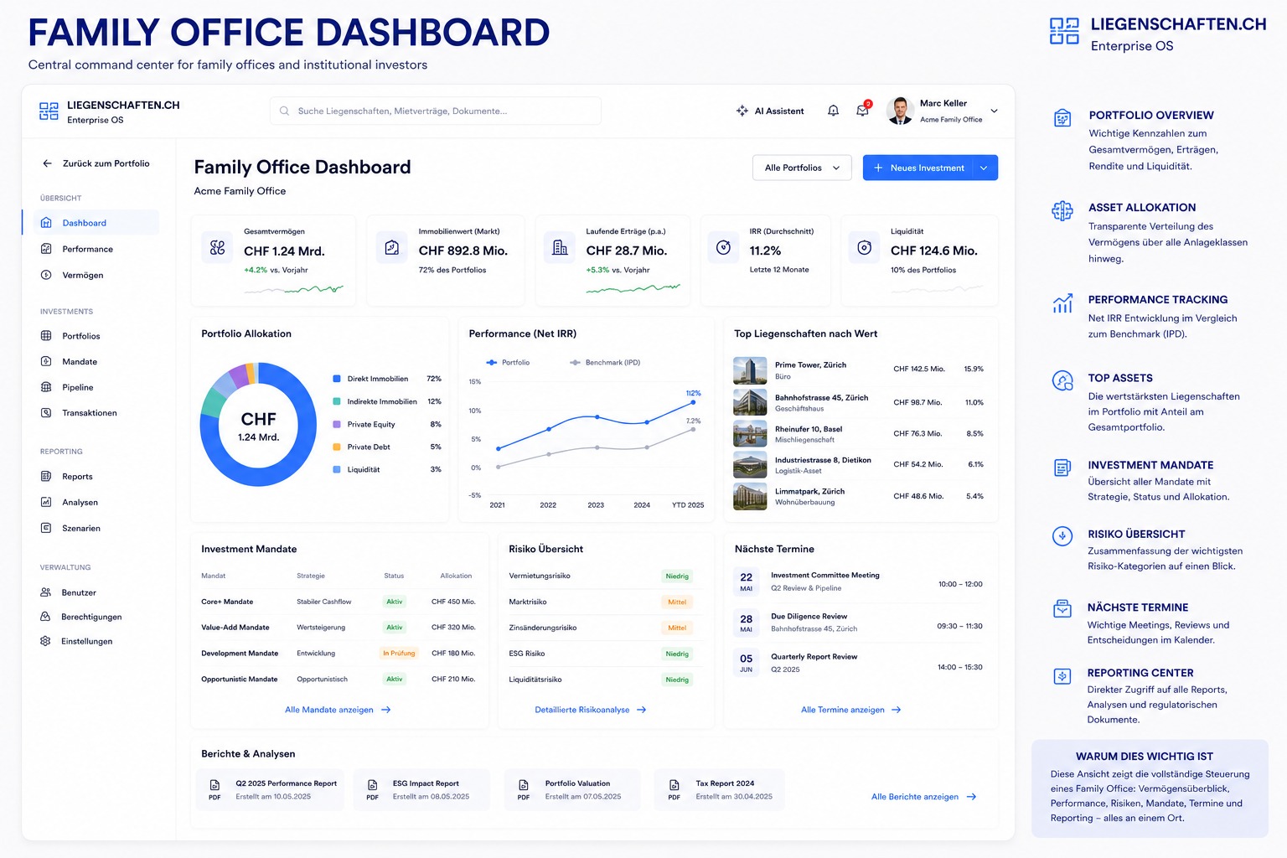Click the Benutzer people icon
Screen dimensions: 1287x858
45,592
